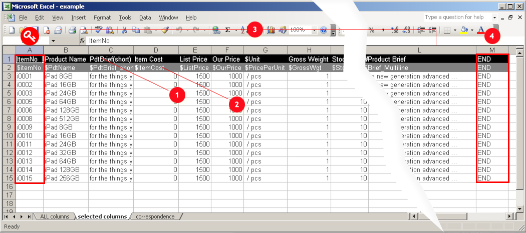Open the Data menu
526x233 pixels.
(x=145, y=17)
